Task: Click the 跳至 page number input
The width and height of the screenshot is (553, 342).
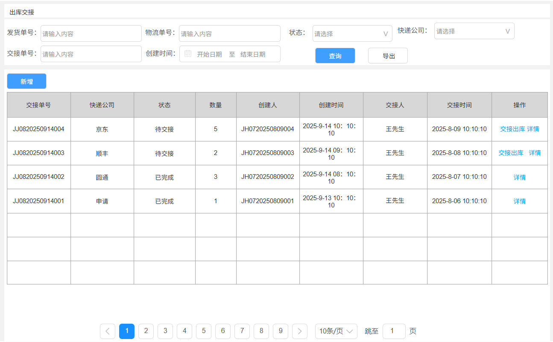Action: [394, 331]
